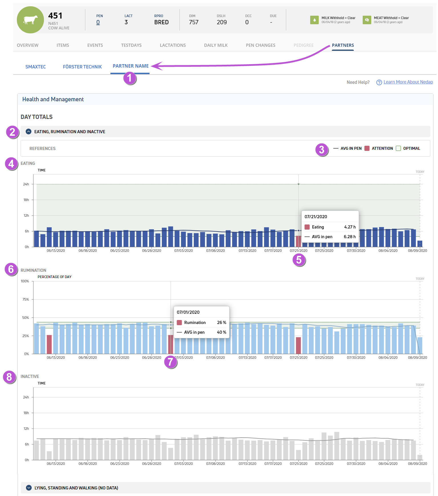Viewport: 438px width, 496px height.
Task: Go to the Testdays tab
Action: 131,45
